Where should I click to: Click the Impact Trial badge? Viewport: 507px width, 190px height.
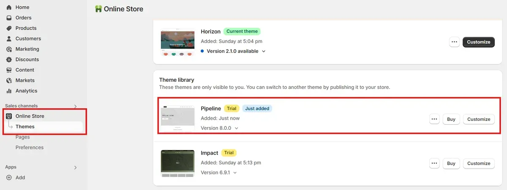pyautogui.click(x=229, y=153)
